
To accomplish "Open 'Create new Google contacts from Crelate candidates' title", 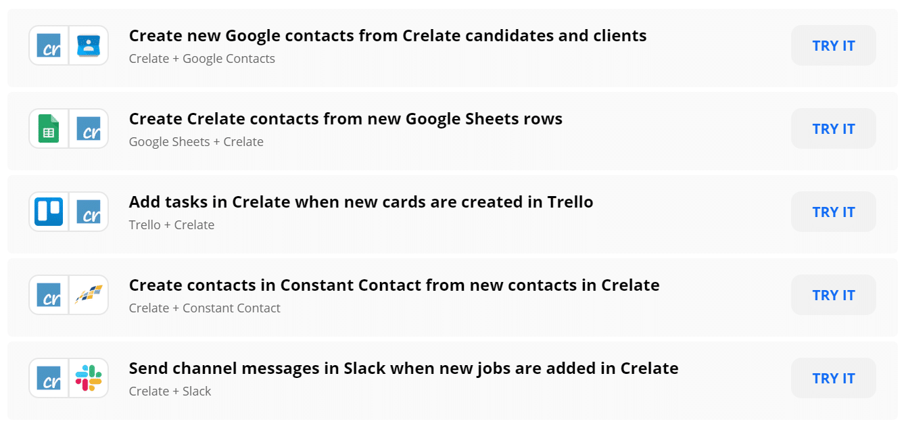I will (387, 36).
